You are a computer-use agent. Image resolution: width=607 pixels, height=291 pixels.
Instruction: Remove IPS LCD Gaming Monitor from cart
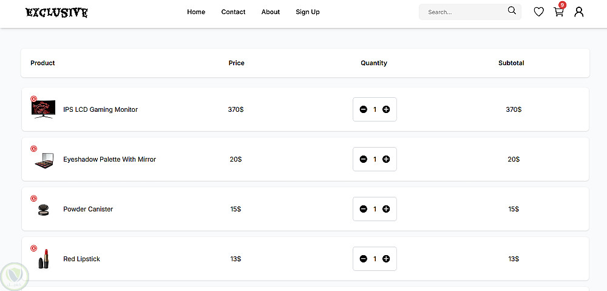click(x=33, y=99)
